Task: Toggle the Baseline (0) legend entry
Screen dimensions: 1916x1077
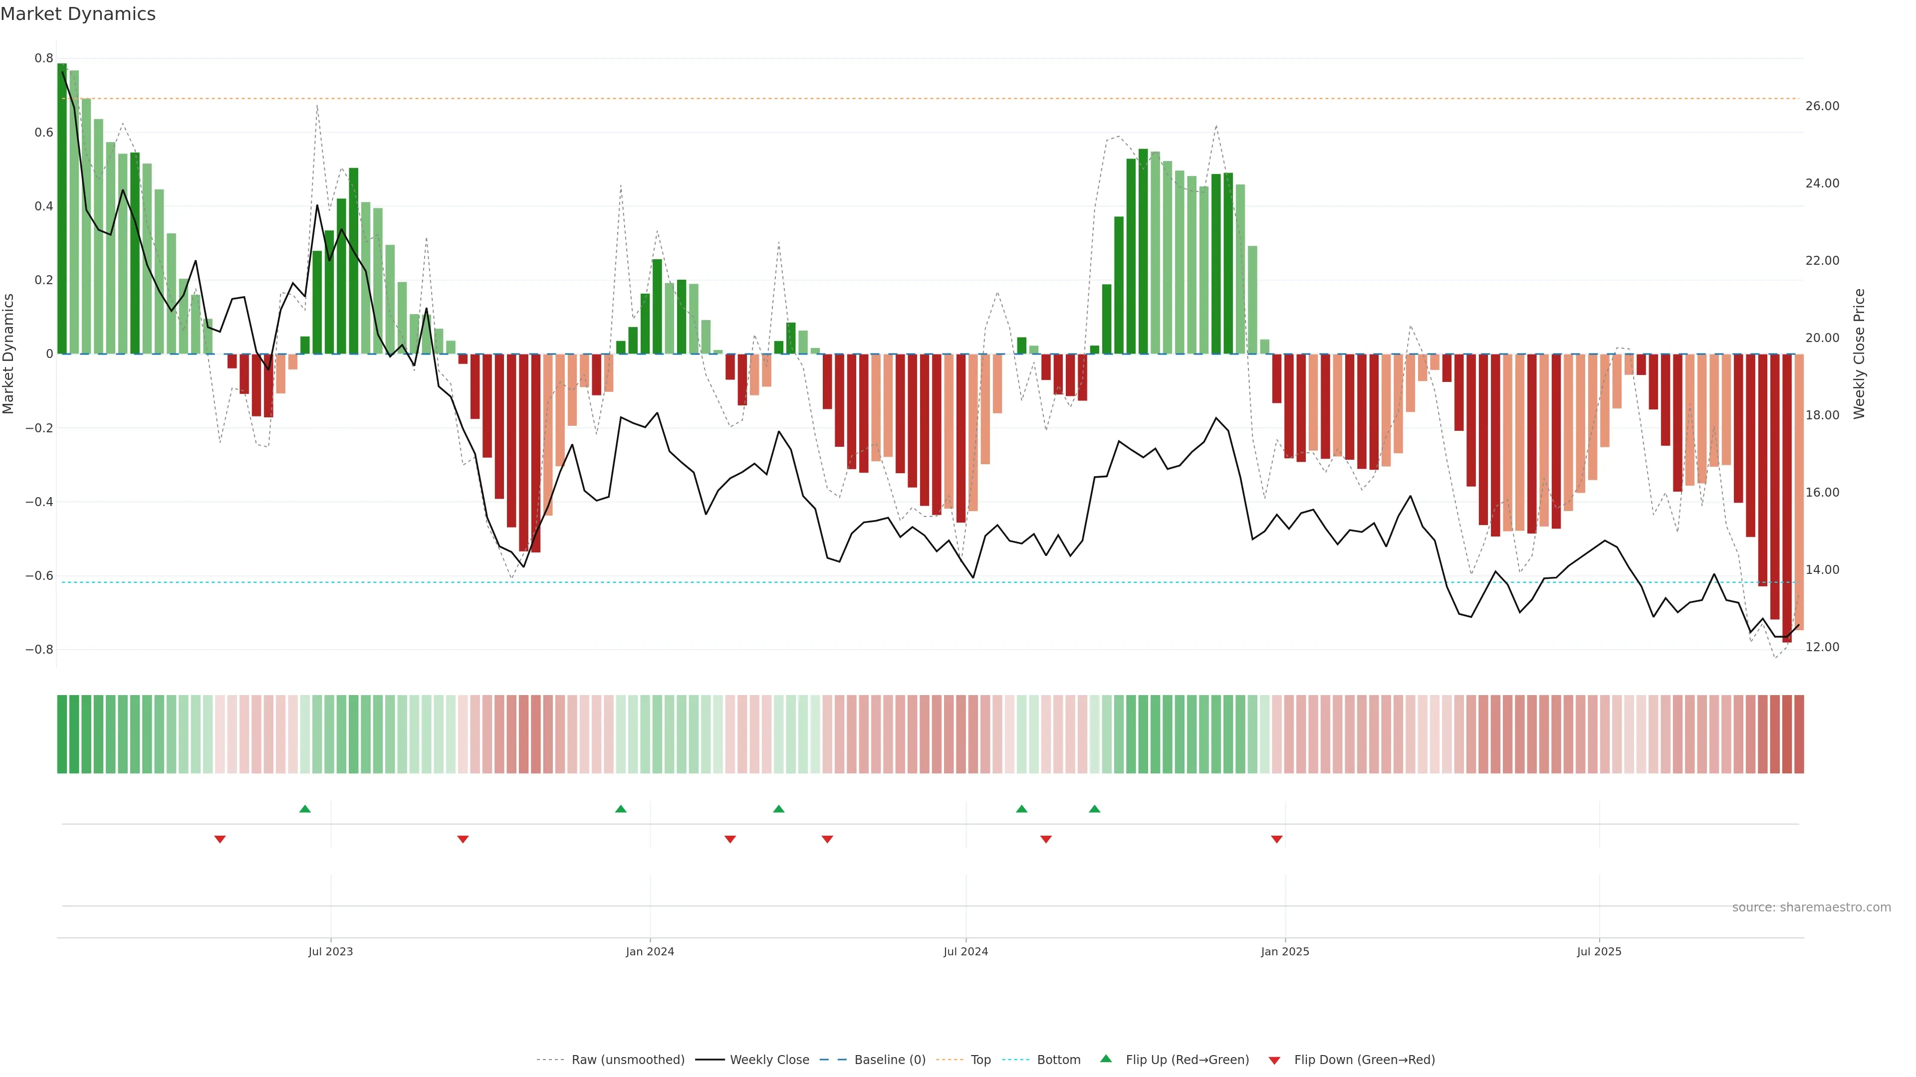Action: tap(890, 1060)
